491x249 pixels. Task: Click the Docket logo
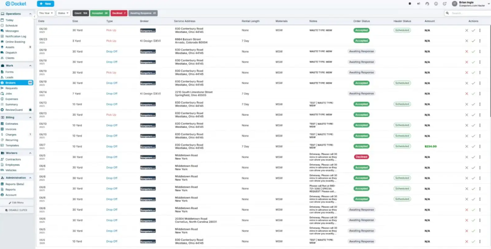click(x=16, y=4)
